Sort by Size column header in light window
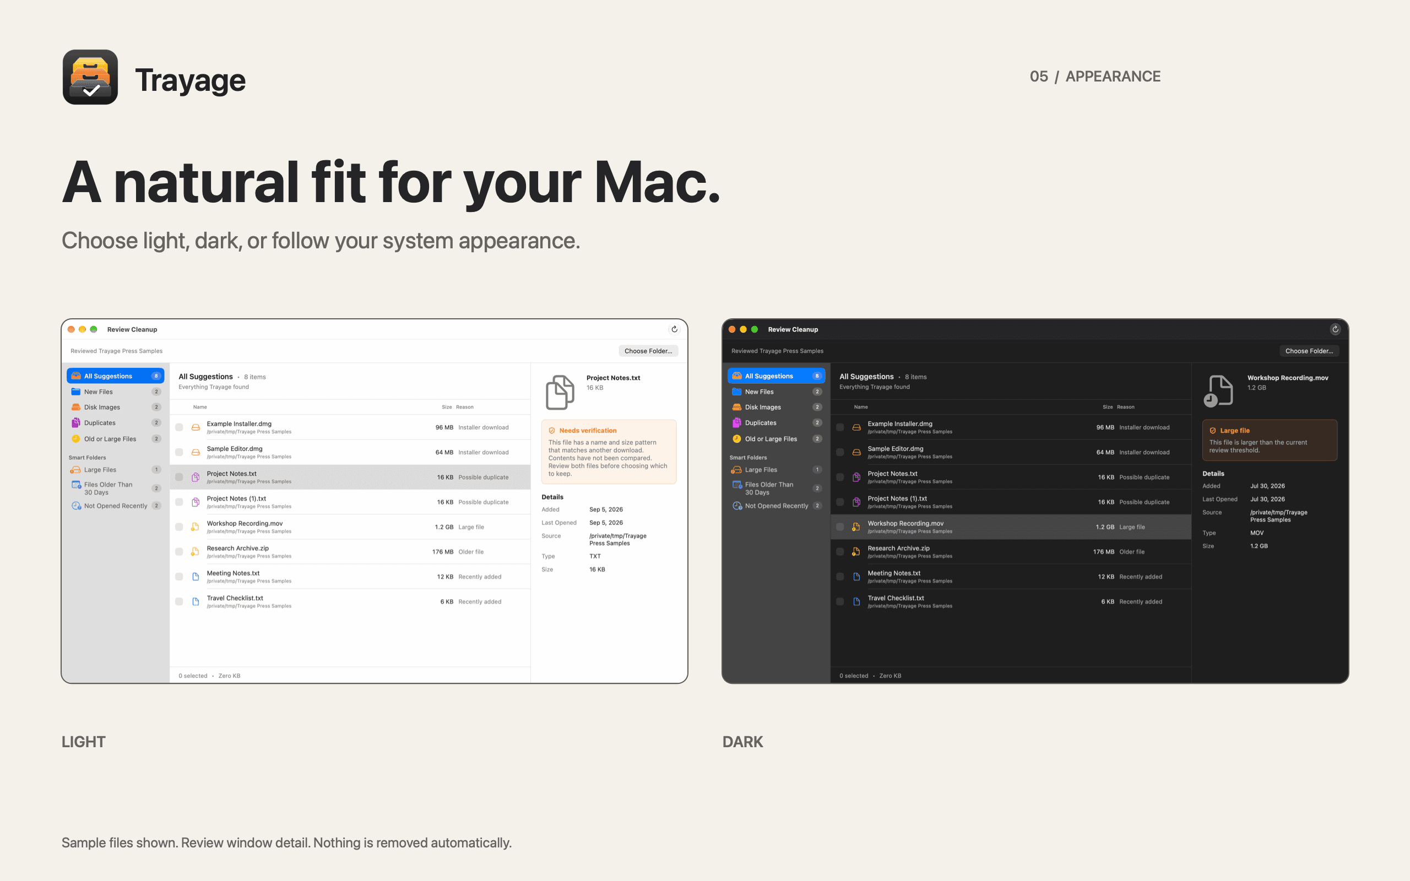 (446, 407)
